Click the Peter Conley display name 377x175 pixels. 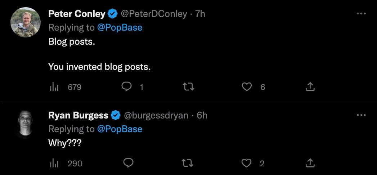coord(77,14)
